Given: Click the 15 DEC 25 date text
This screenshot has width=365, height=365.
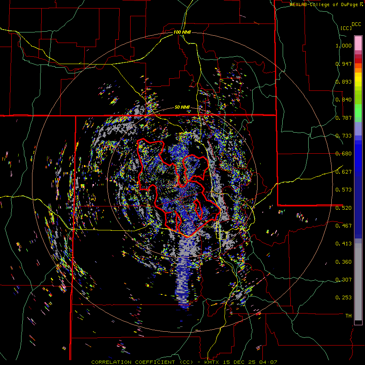Looking at the screenshot, I should pos(239,362).
